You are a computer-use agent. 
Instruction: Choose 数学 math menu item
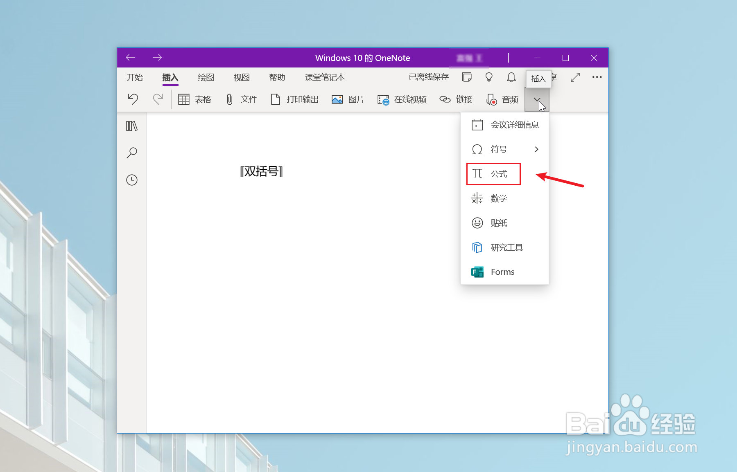[x=505, y=198]
